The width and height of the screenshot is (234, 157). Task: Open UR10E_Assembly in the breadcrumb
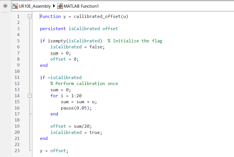coord(35,6)
